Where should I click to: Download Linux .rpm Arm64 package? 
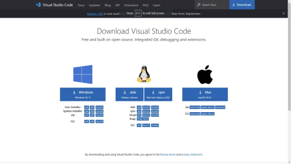155,111
